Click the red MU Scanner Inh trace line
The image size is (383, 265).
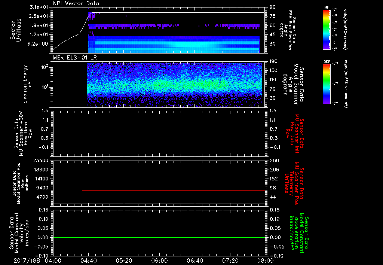point(174,145)
